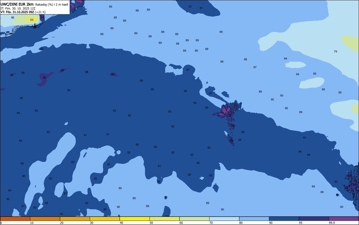Click the humidity value '96' on the map
The height and width of the screenshot is (225, 359).
click(44, 78)
